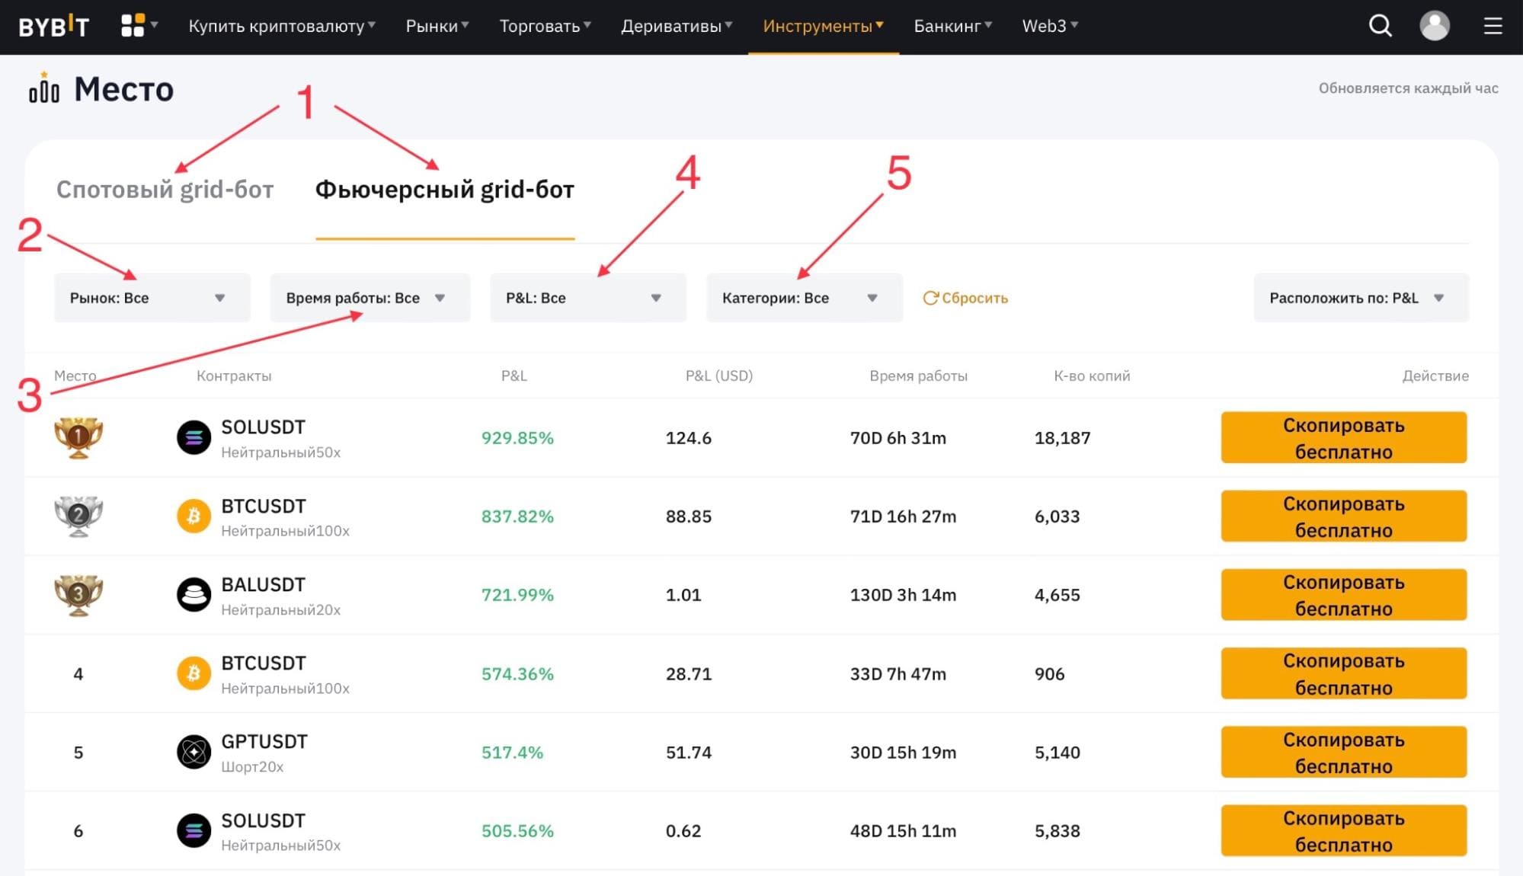
Task: Open the hamburger menu icon
Action: (1493, 26)
